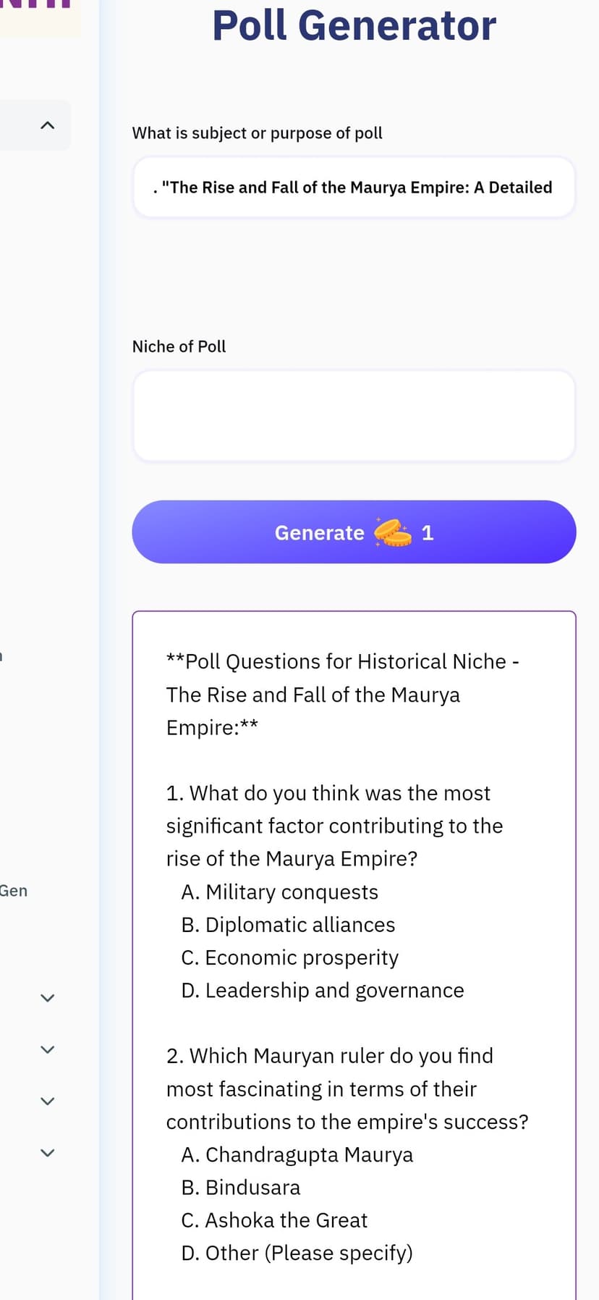The height and width of the screenshot is (1300, 599).
Task: Click the credit count number 1
Action: click(x=428, y=533)
